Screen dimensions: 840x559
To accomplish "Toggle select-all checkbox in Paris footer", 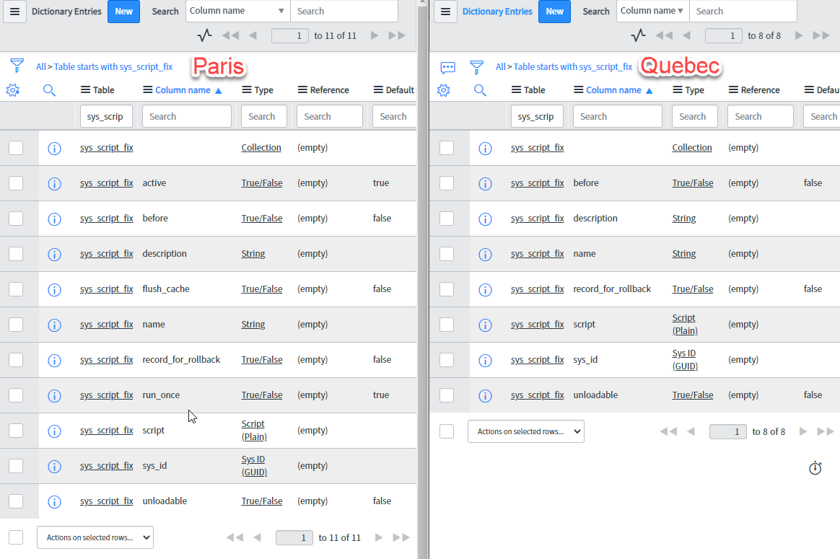I will [16, 537].
